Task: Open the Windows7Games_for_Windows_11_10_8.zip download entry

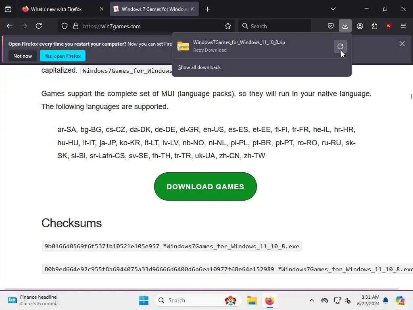Action: click(x=253, y=46)
